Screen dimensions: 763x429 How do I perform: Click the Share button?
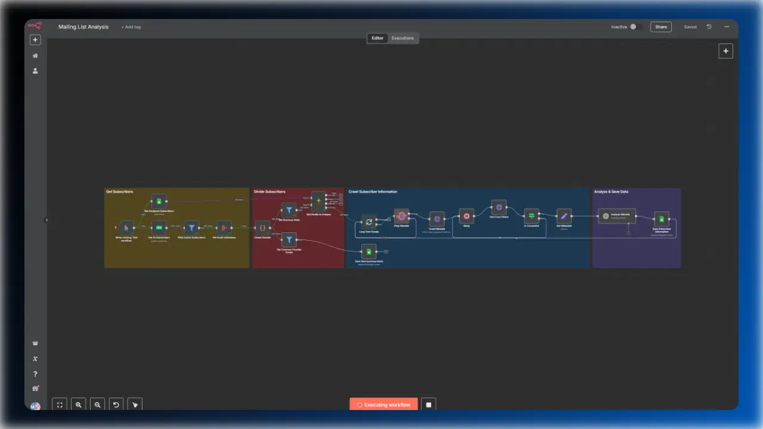[661, 27]
